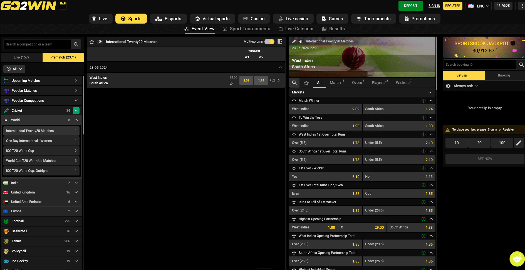Image resolution: width=525 pixels, height=270 pixels.
Task: Open the Casino menu
Action: click(x=254, y=19)
